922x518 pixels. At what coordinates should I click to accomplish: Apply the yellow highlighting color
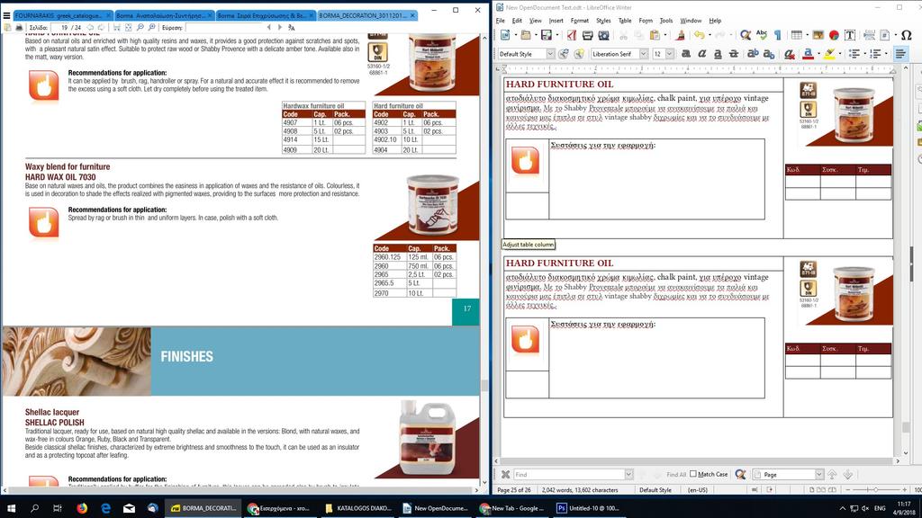[829, 54]
